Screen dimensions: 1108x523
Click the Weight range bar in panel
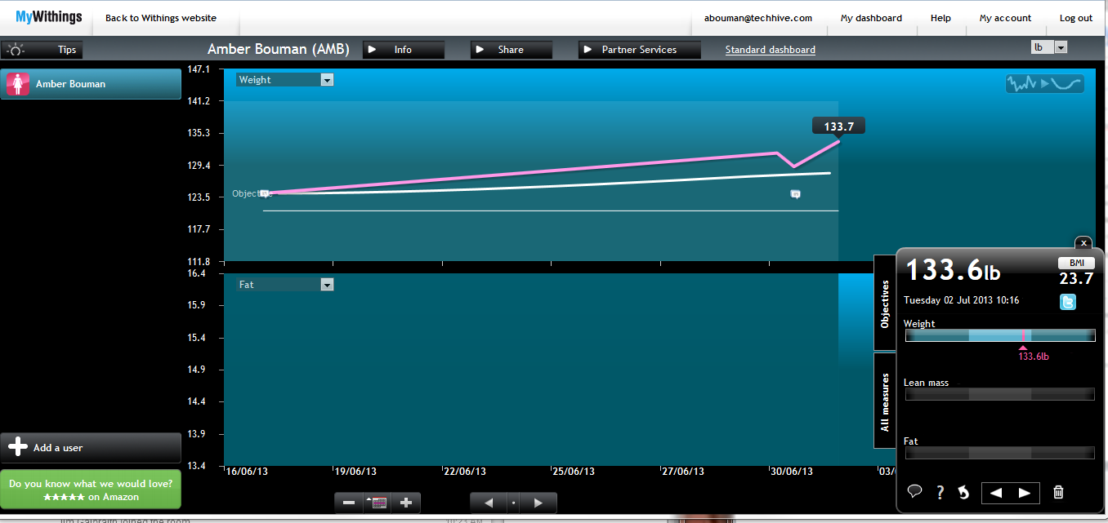[x=999, y=335]
